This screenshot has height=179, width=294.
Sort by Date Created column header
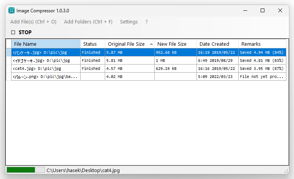[x=218, y=44]
